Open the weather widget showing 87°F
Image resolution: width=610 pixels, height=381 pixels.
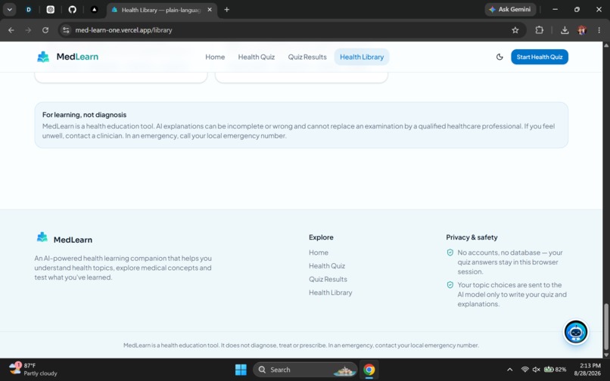[33, 370]
